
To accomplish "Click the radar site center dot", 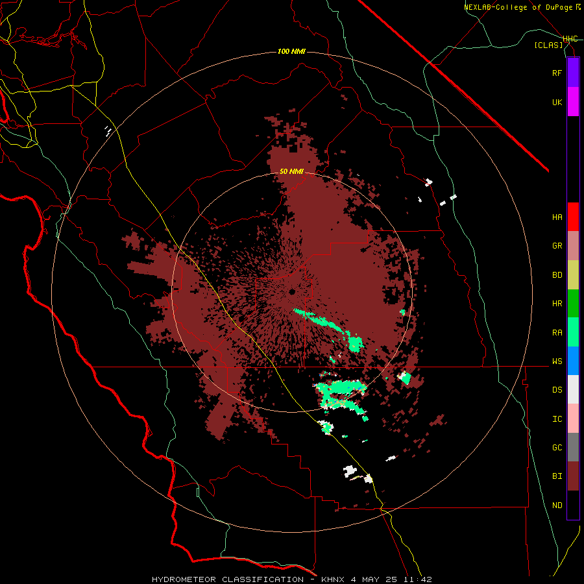I will tap(292, 291).
